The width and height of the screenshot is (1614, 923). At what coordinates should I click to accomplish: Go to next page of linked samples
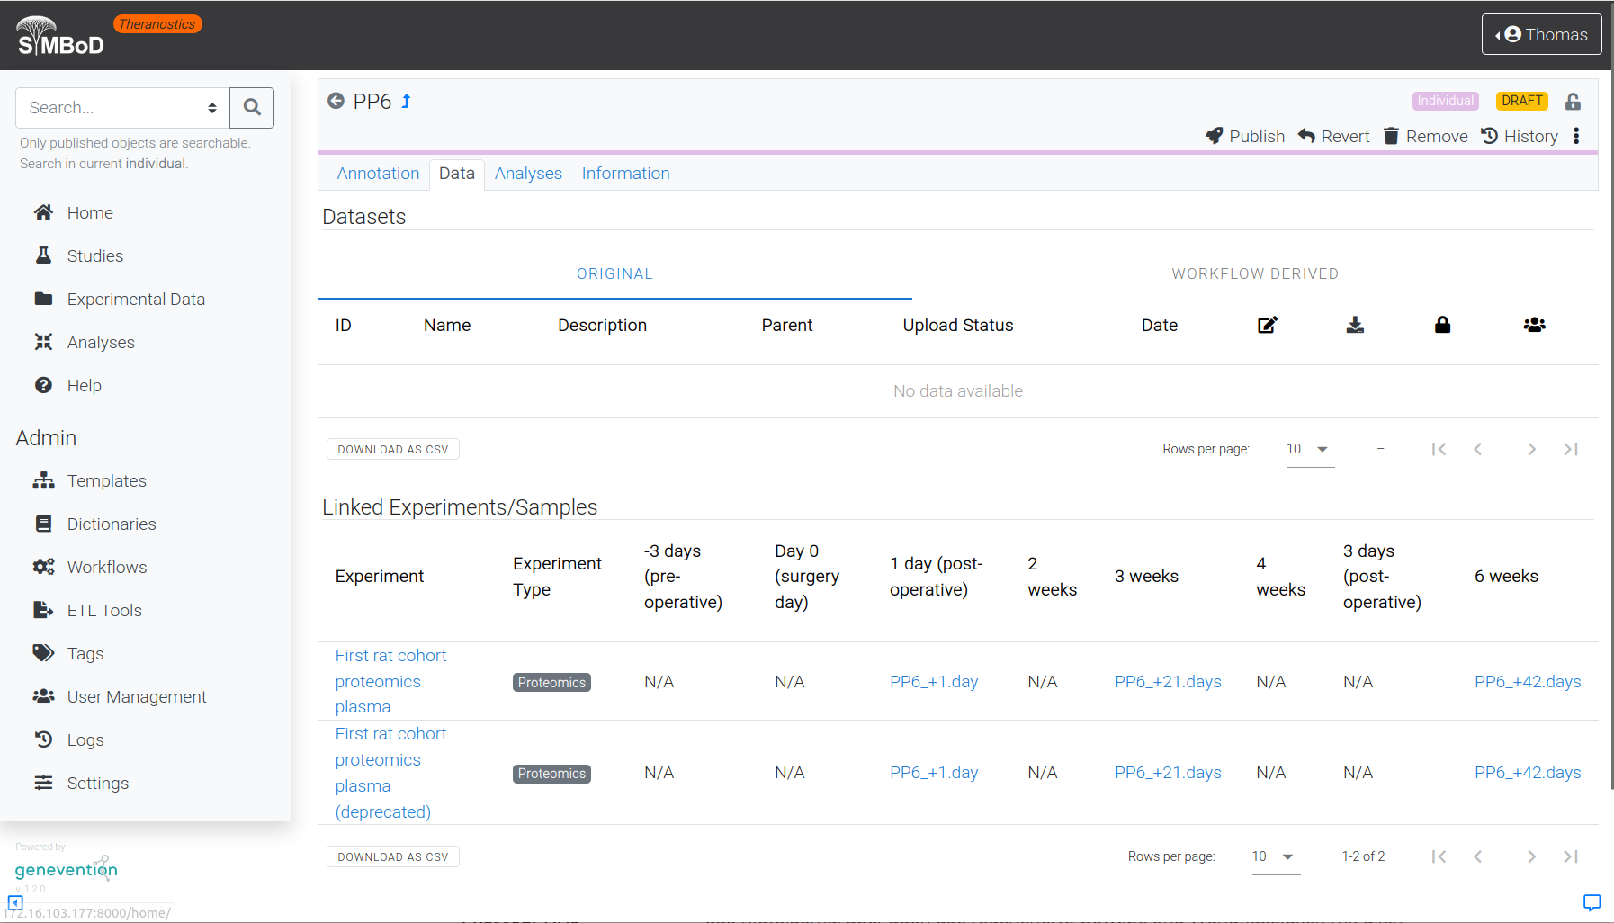point(1531,856)
